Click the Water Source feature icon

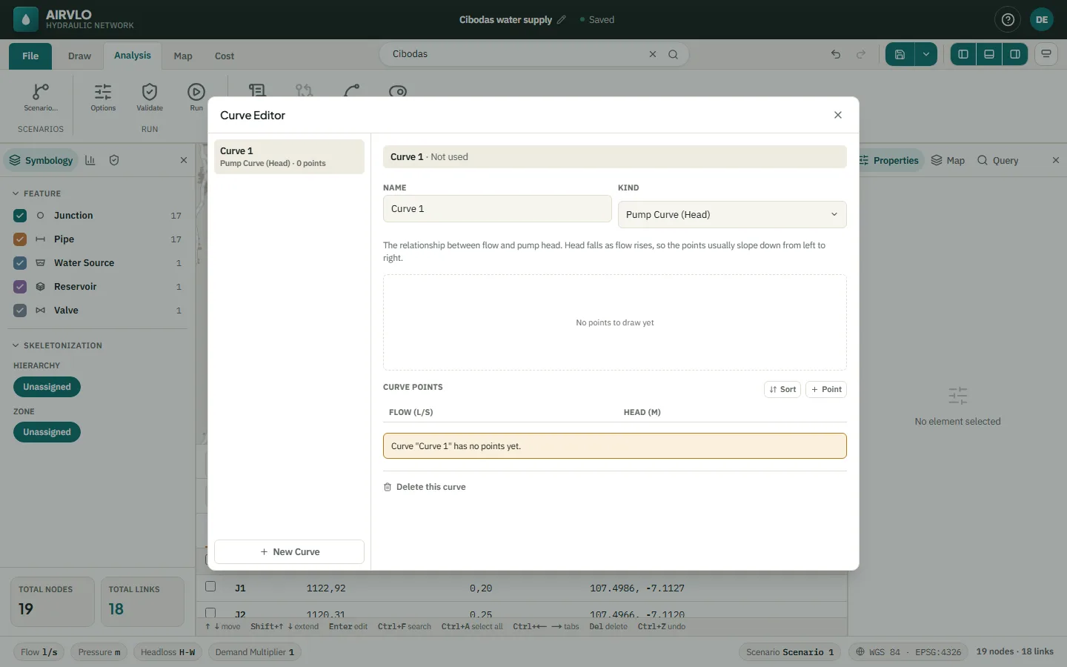[40, 263]
